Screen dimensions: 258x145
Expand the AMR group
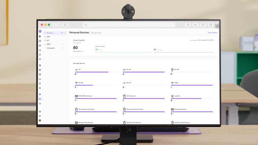45,37
